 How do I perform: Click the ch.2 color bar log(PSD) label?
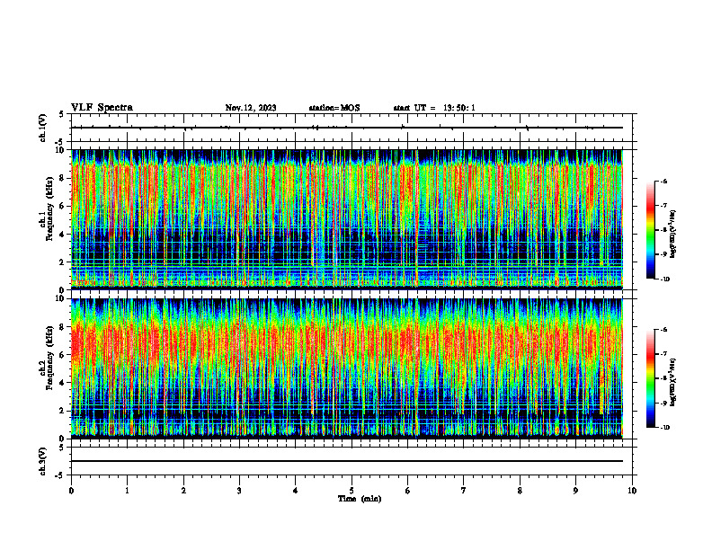(672, 383)
